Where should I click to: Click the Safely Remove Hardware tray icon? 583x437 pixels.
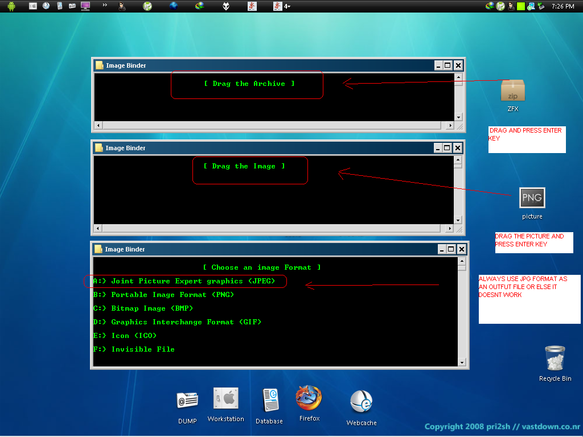tap(541, 6)
